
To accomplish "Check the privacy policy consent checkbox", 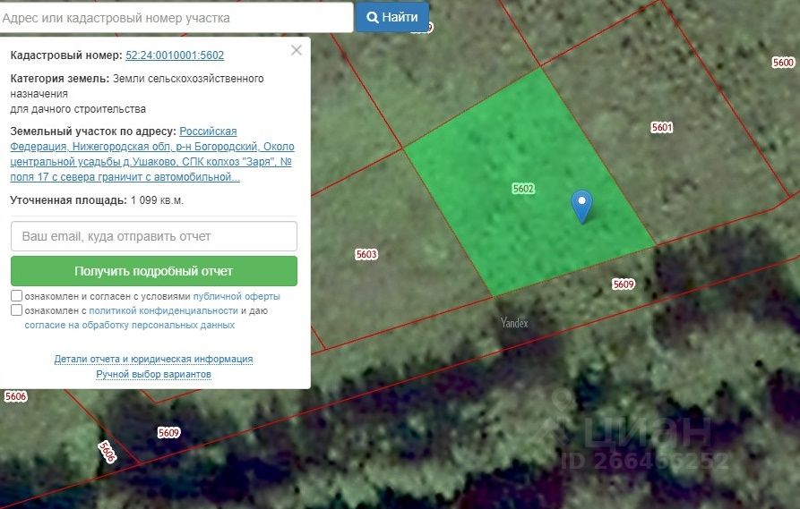I will tap(16, 310).
